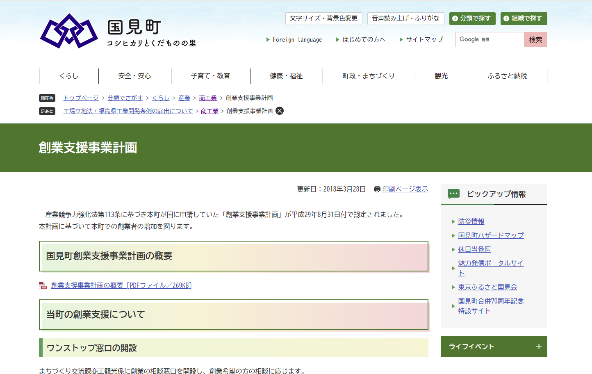Click the 分類でさがす breadcrumb link
The width and height of the screenshot is (592, 374).
click(125, 98)
